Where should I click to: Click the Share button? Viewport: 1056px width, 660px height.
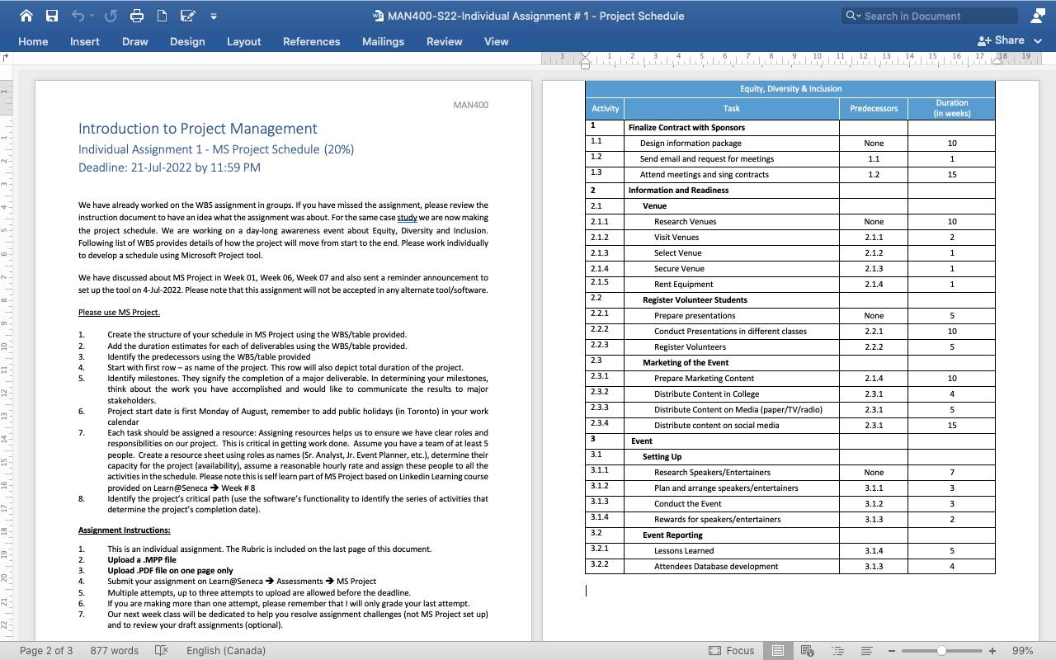pyautogui.click(x=1001, y=40)
